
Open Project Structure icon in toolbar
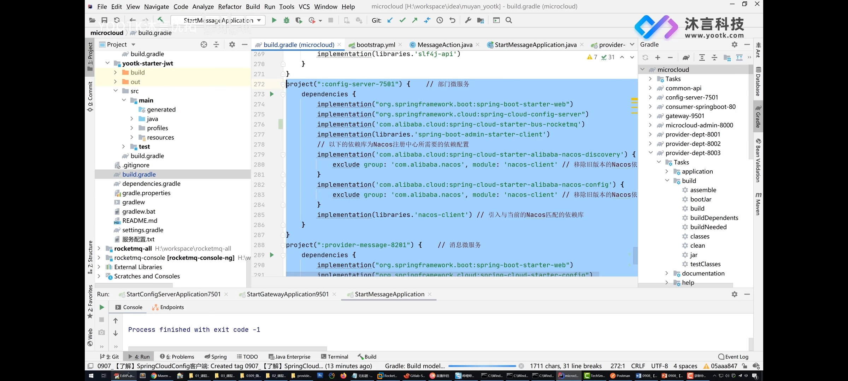click(x=481, y=20)
